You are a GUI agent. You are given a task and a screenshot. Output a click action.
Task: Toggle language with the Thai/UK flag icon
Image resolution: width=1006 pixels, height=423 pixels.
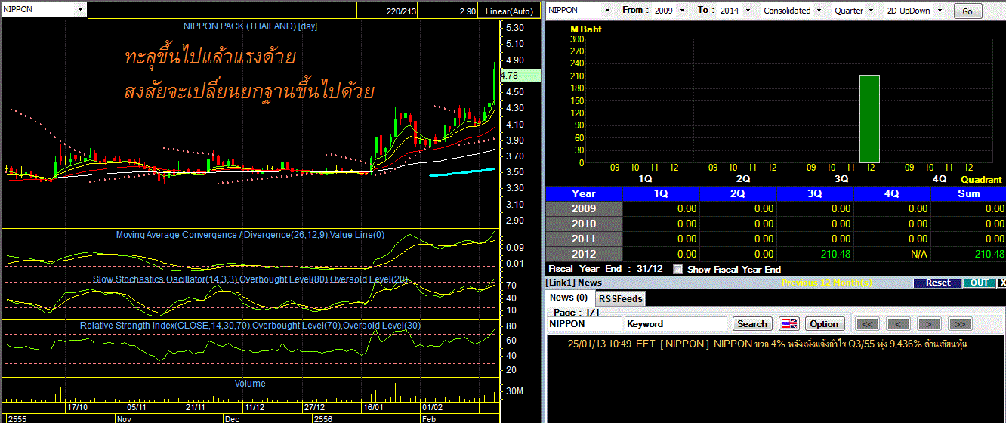tap(788, 323)
